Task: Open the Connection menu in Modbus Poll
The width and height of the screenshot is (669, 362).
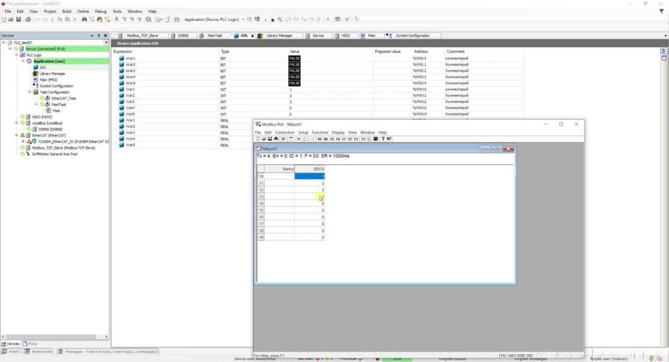Action: (285, 132)
